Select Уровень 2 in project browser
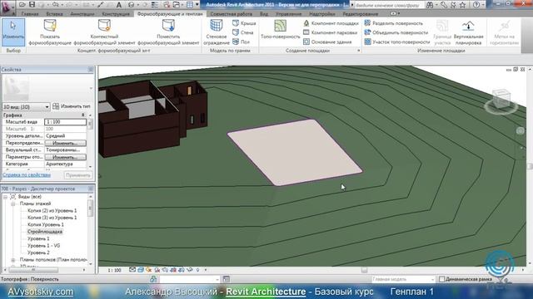The height and width of the screenshot is (299, 533). coord(38,252)
